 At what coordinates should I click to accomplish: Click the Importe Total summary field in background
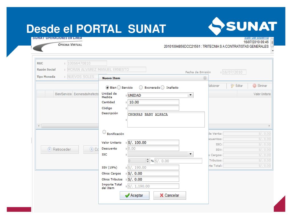click(x=247, y=166)
